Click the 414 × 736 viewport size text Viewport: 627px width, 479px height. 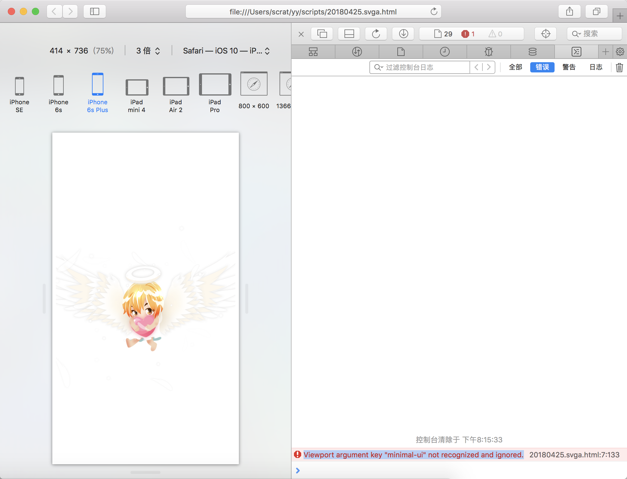click(x=69, y=51)
